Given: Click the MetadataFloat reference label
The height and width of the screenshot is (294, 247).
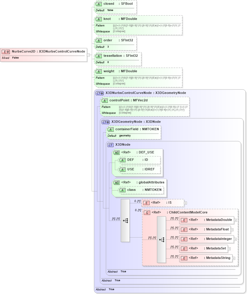Looking at the screenshot, I should [209, 229].
